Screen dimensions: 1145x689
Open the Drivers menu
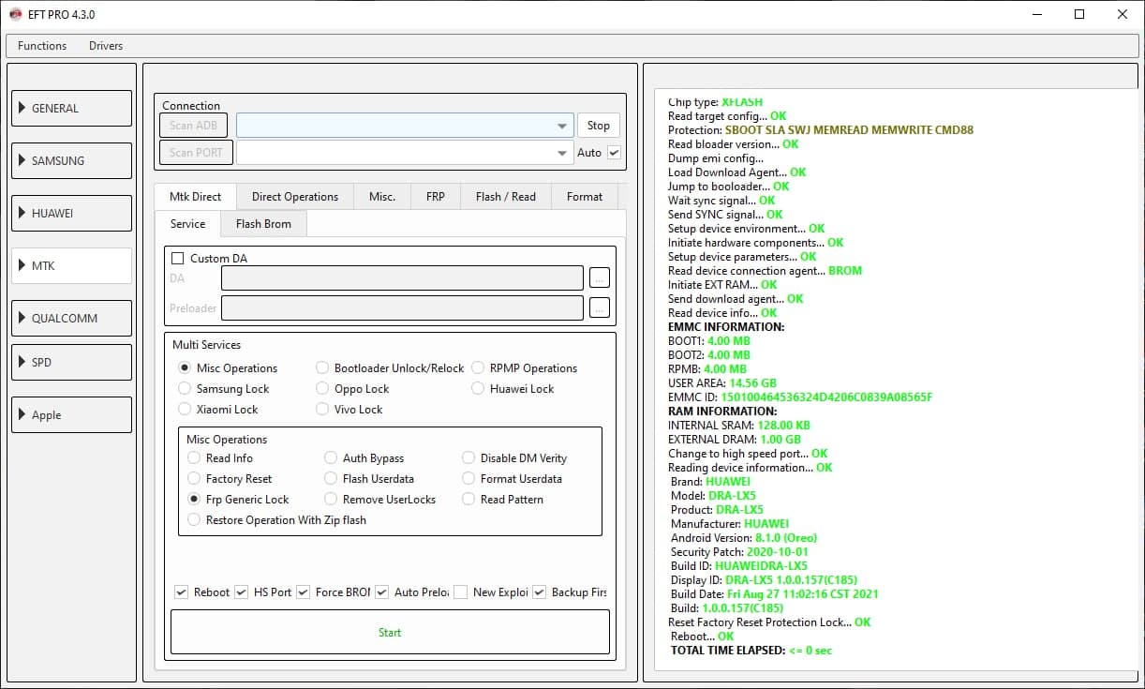[x=106, y=46]
